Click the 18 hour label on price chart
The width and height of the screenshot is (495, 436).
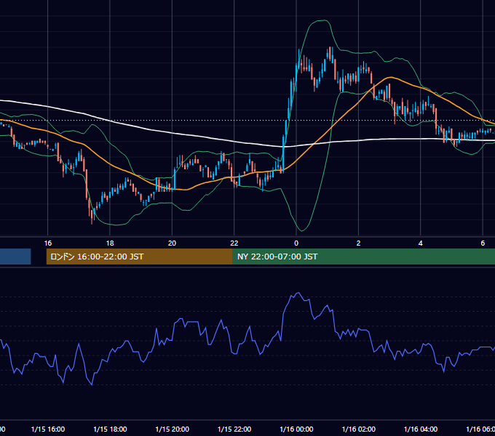110,243
